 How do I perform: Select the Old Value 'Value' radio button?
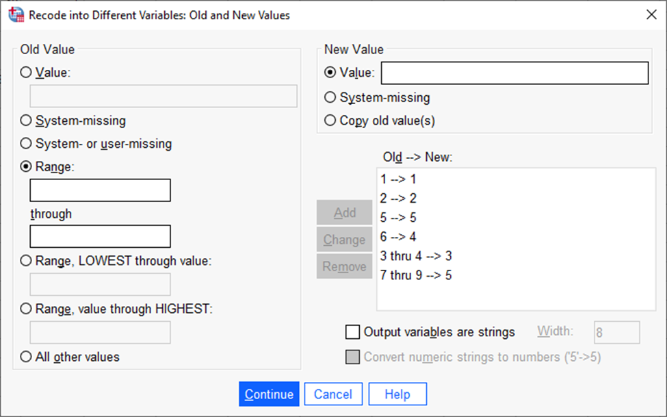pos(26,73)
